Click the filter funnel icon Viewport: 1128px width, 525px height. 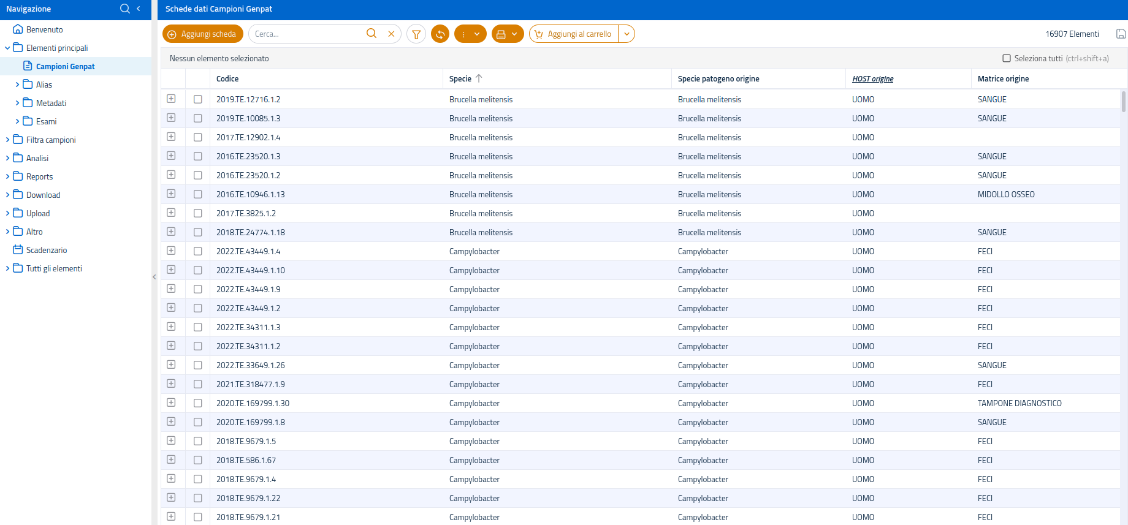(416, 34)
